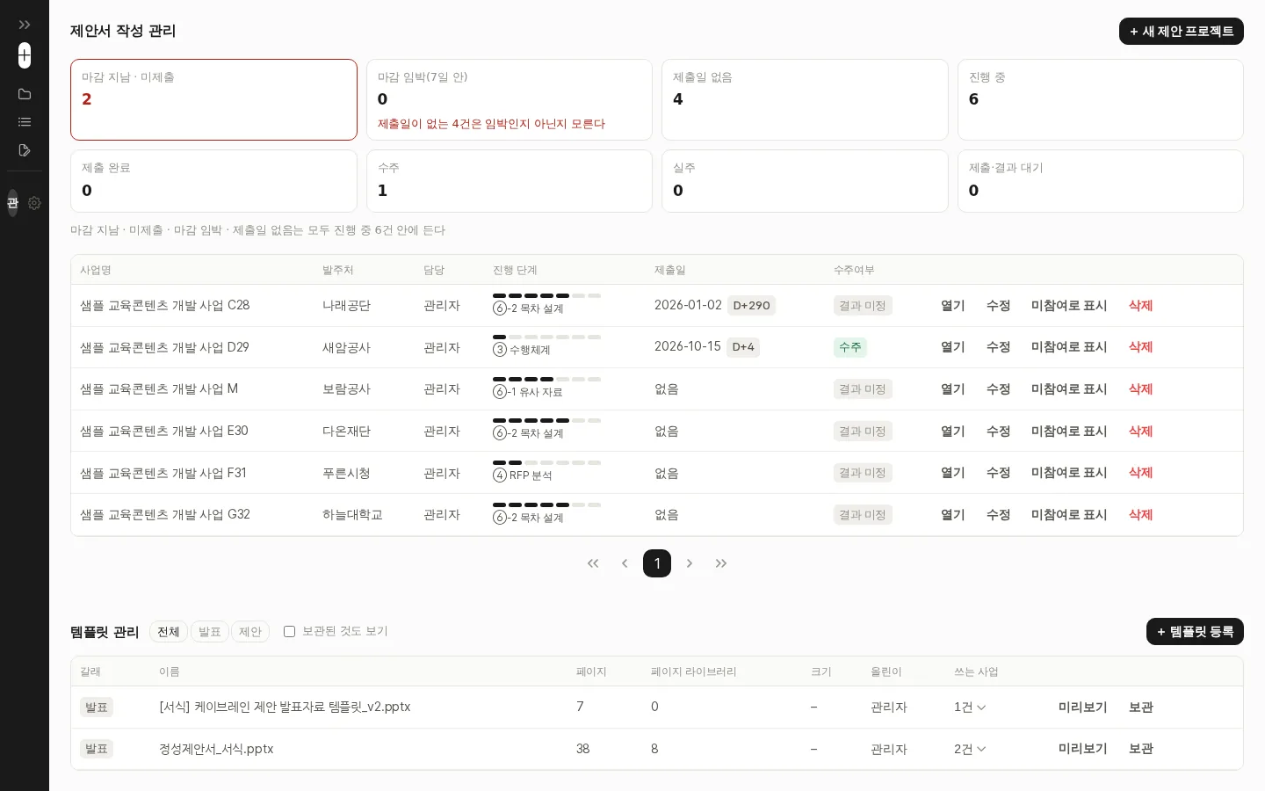Select the 제안 template filter tab
The image size is (1265, 791).
tap(250, 632)
